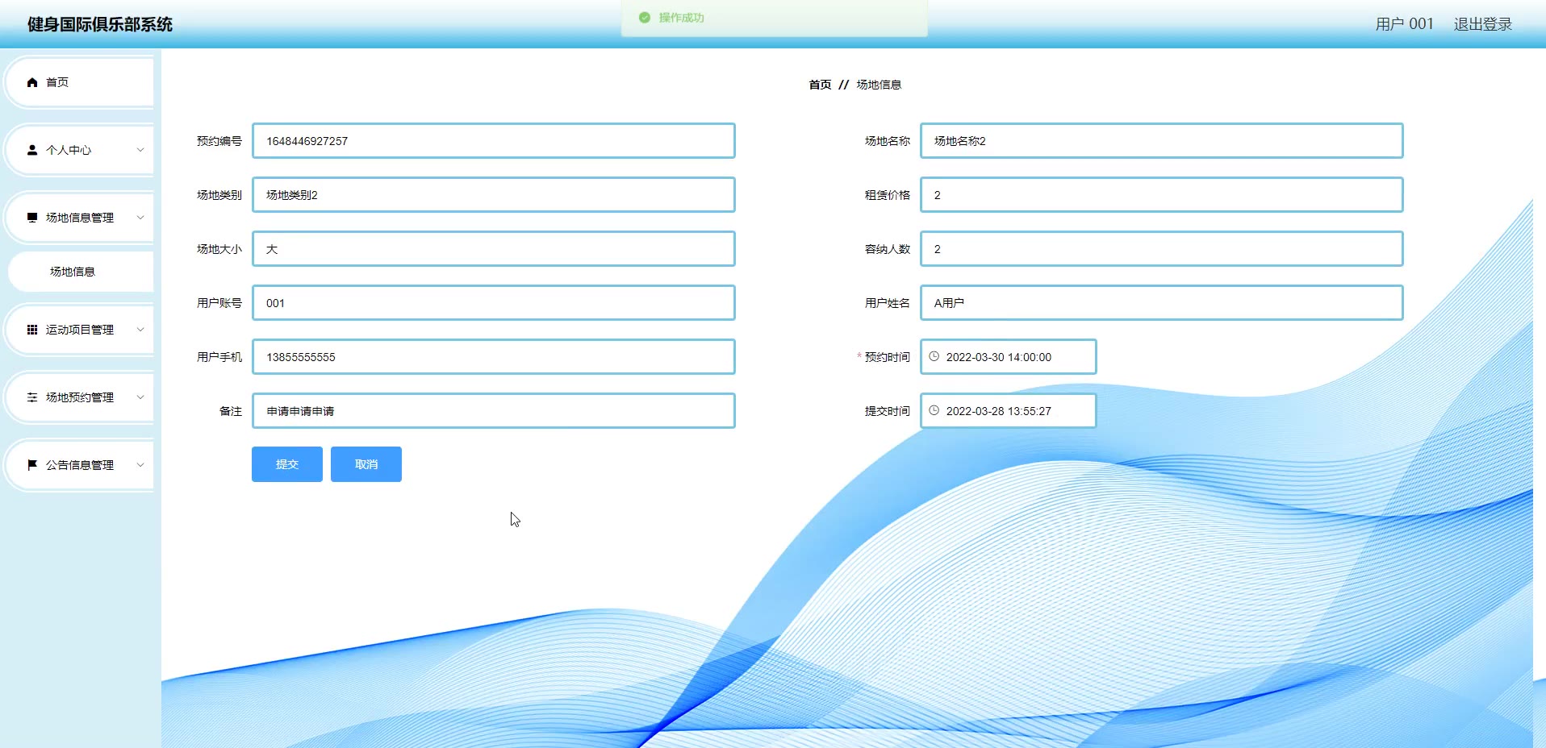Screen dimensions: 1546x748
Task: Open the 公告信息管理 menu
Action: click(81, 465)
